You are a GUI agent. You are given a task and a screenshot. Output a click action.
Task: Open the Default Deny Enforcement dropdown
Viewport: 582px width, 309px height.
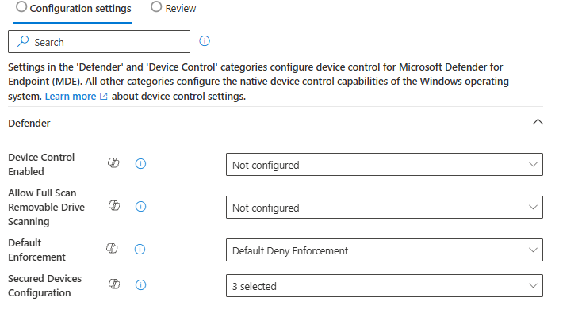click(385, 250)
